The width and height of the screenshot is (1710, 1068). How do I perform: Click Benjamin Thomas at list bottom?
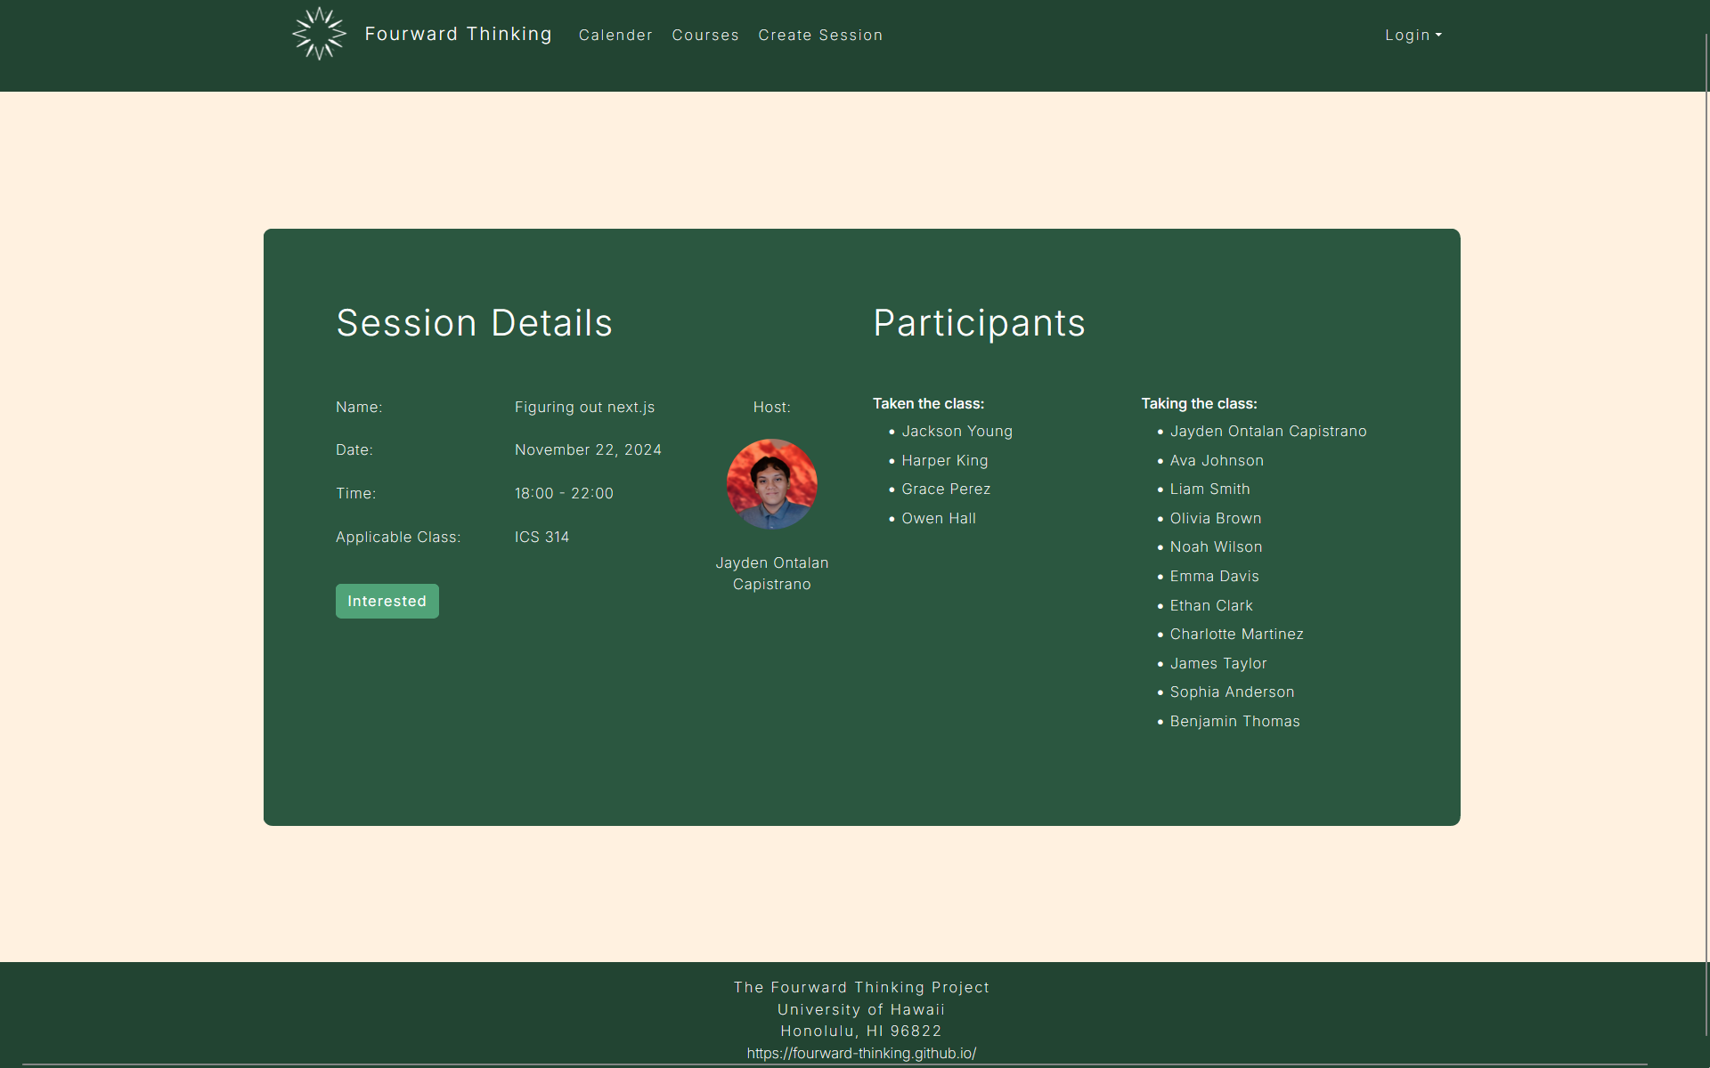[x=1234, y=721]
